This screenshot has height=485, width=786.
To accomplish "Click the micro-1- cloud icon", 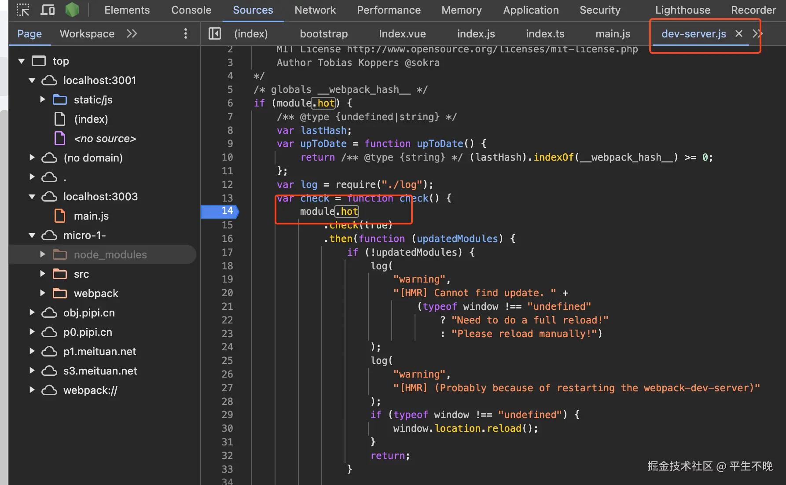I will point(49,235).
